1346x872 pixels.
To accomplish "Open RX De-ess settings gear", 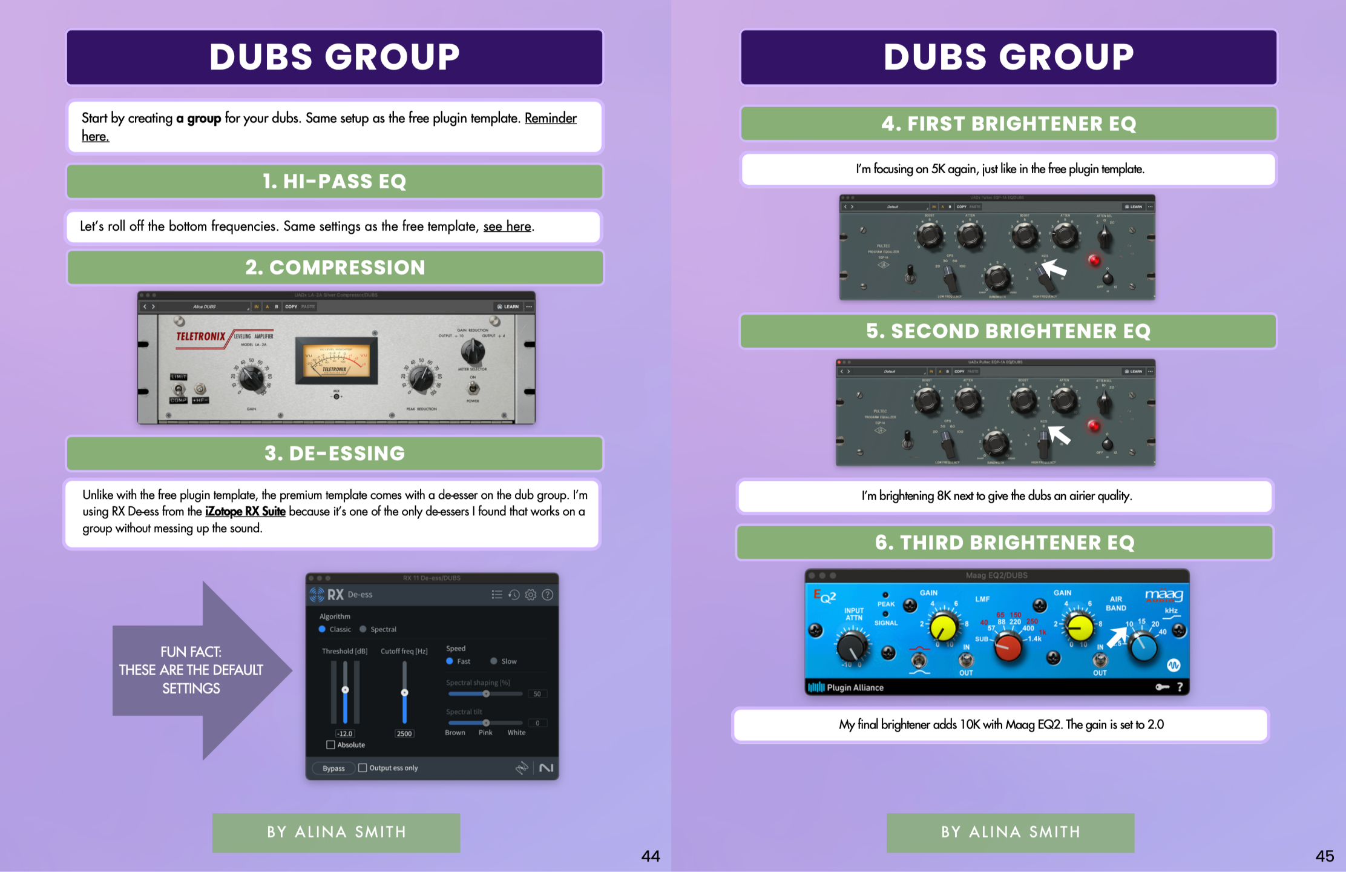I will pyautogui.click(x=531, y=595).
